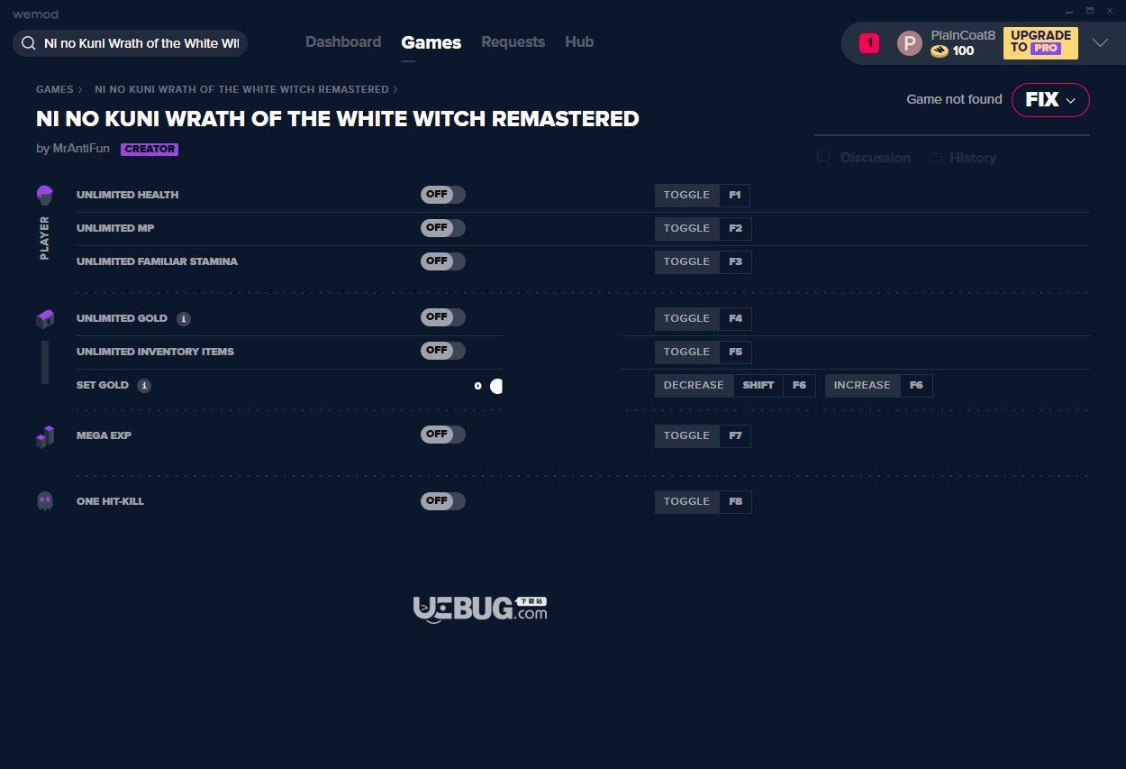This screenshot has height=769, width=1126.
Task: Expand the account dropdown chevron
Action: pyautogui.click(x=1100, y=42)
